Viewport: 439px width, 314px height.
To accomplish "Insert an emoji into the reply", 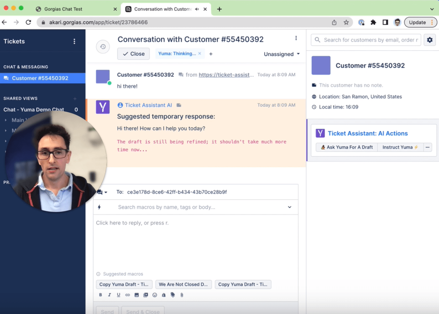I will click(155, 295).
